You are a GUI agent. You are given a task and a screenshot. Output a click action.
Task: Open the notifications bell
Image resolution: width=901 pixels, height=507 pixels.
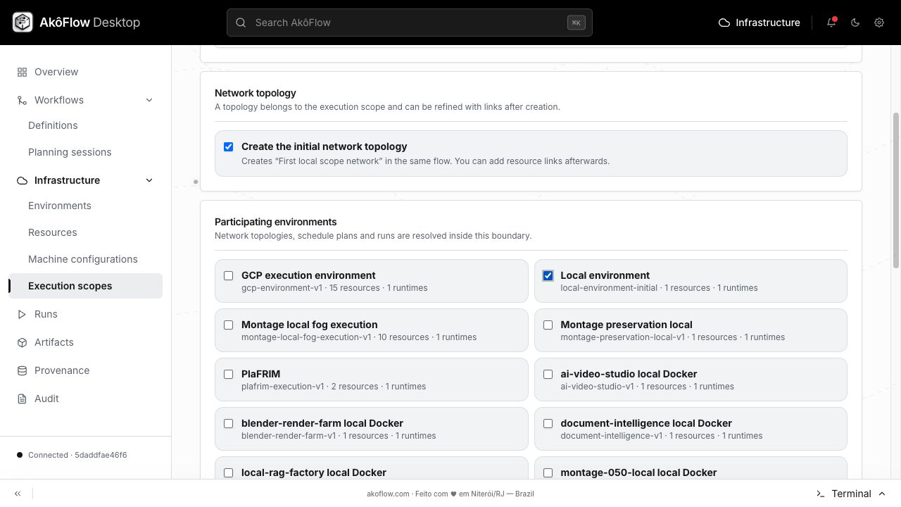tap(831, 23)
